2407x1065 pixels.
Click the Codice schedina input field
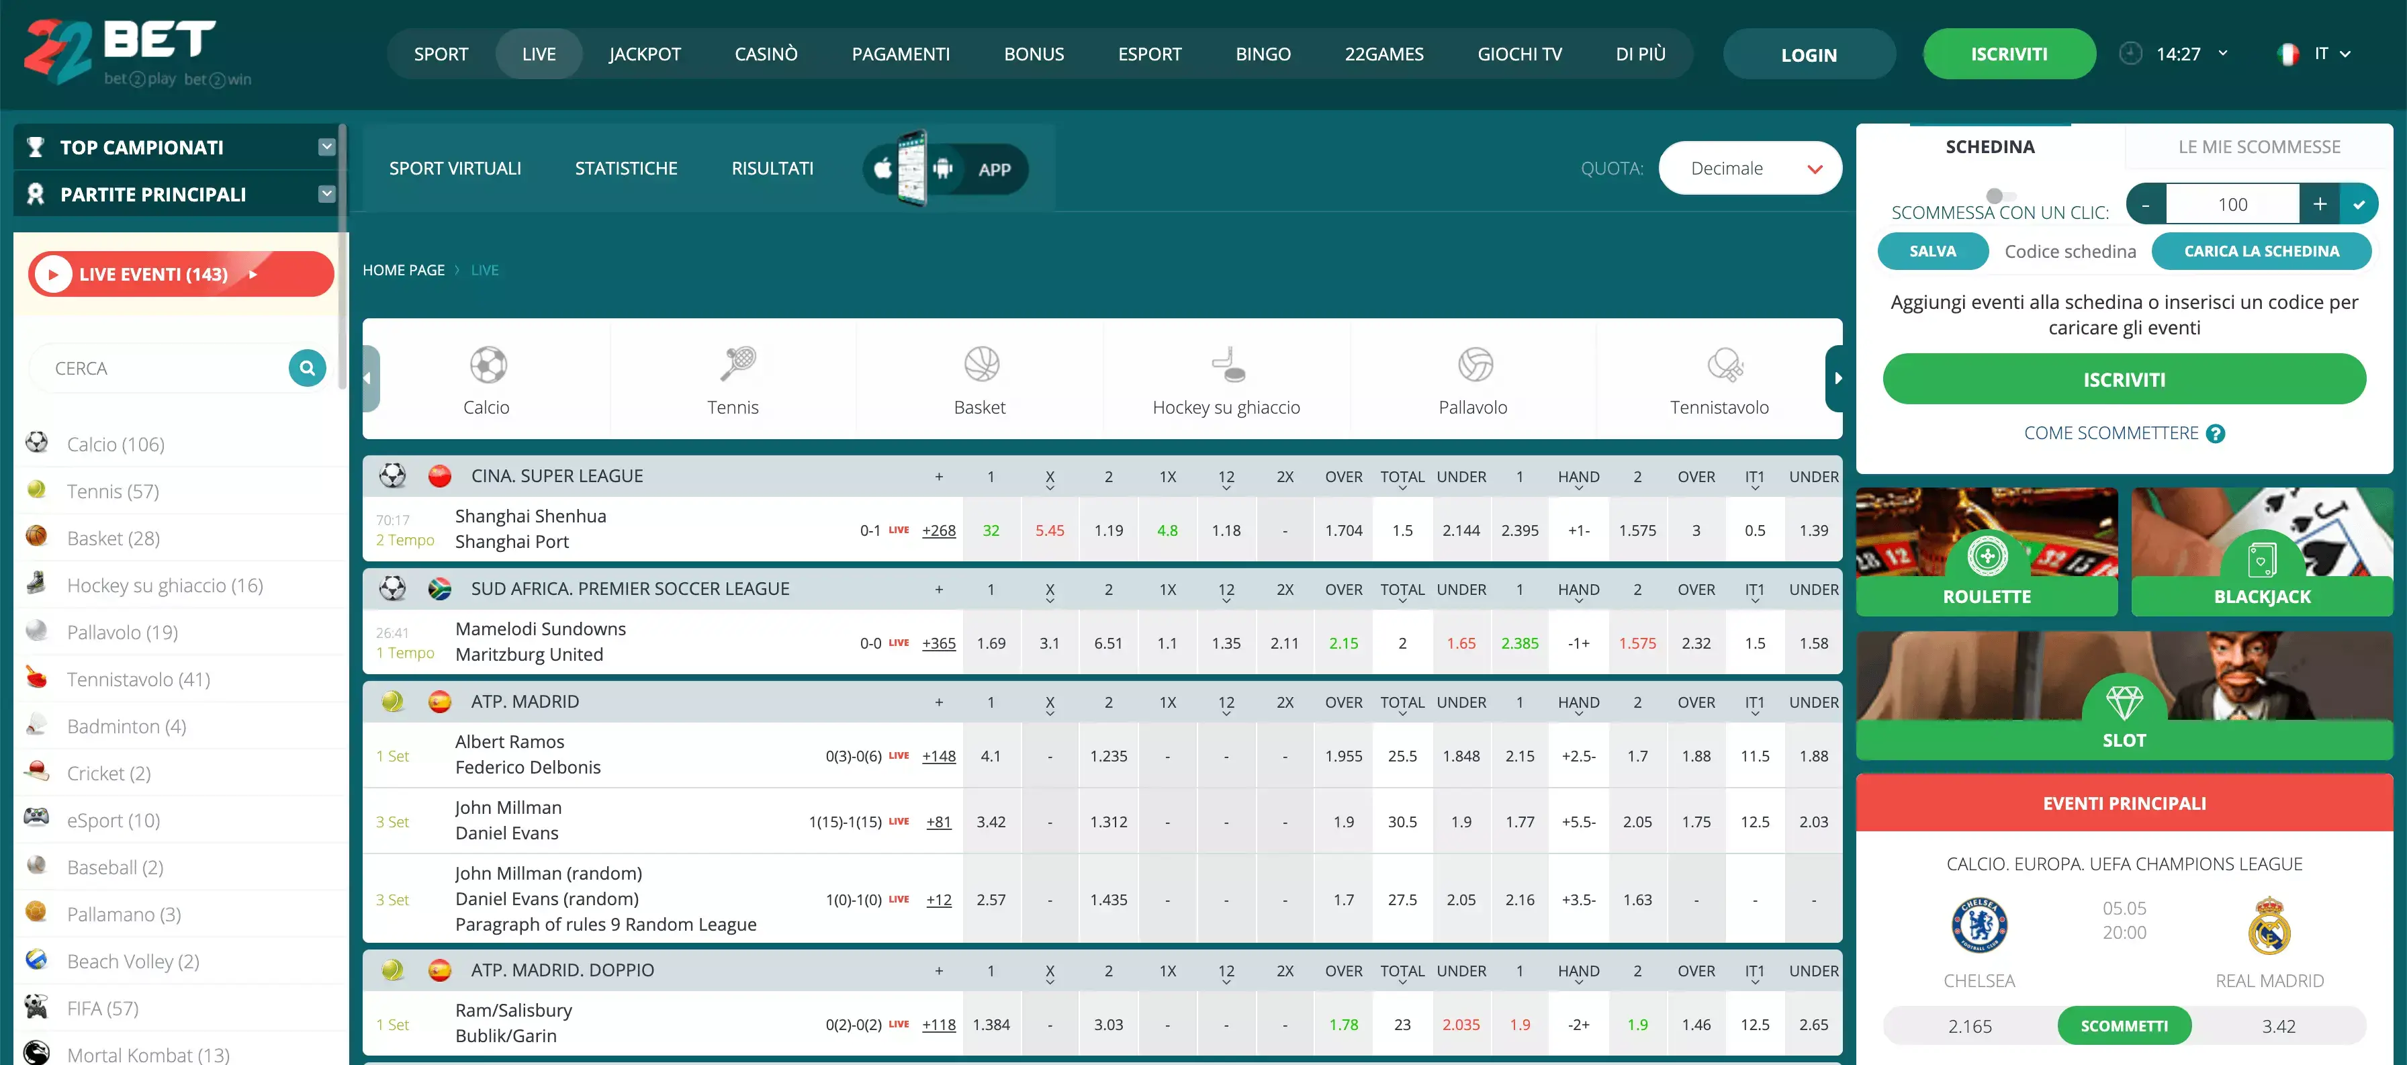point(2070,250)
